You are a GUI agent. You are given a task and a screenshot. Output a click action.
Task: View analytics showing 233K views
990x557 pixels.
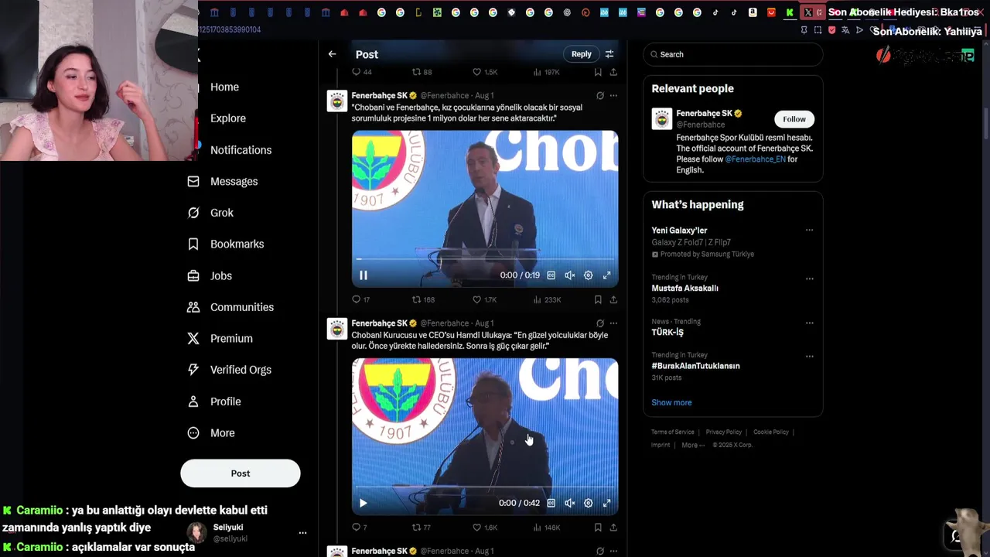point(547,299)
